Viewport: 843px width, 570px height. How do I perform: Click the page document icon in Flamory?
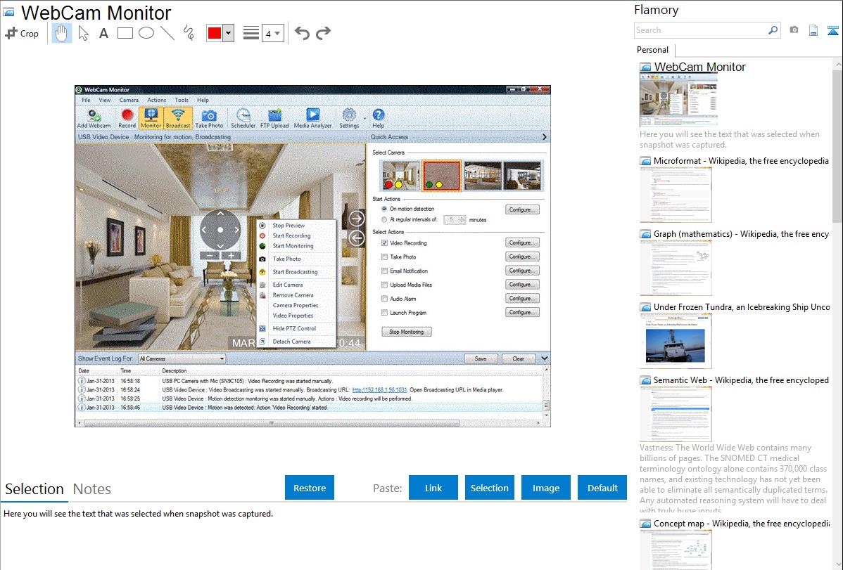813,30
